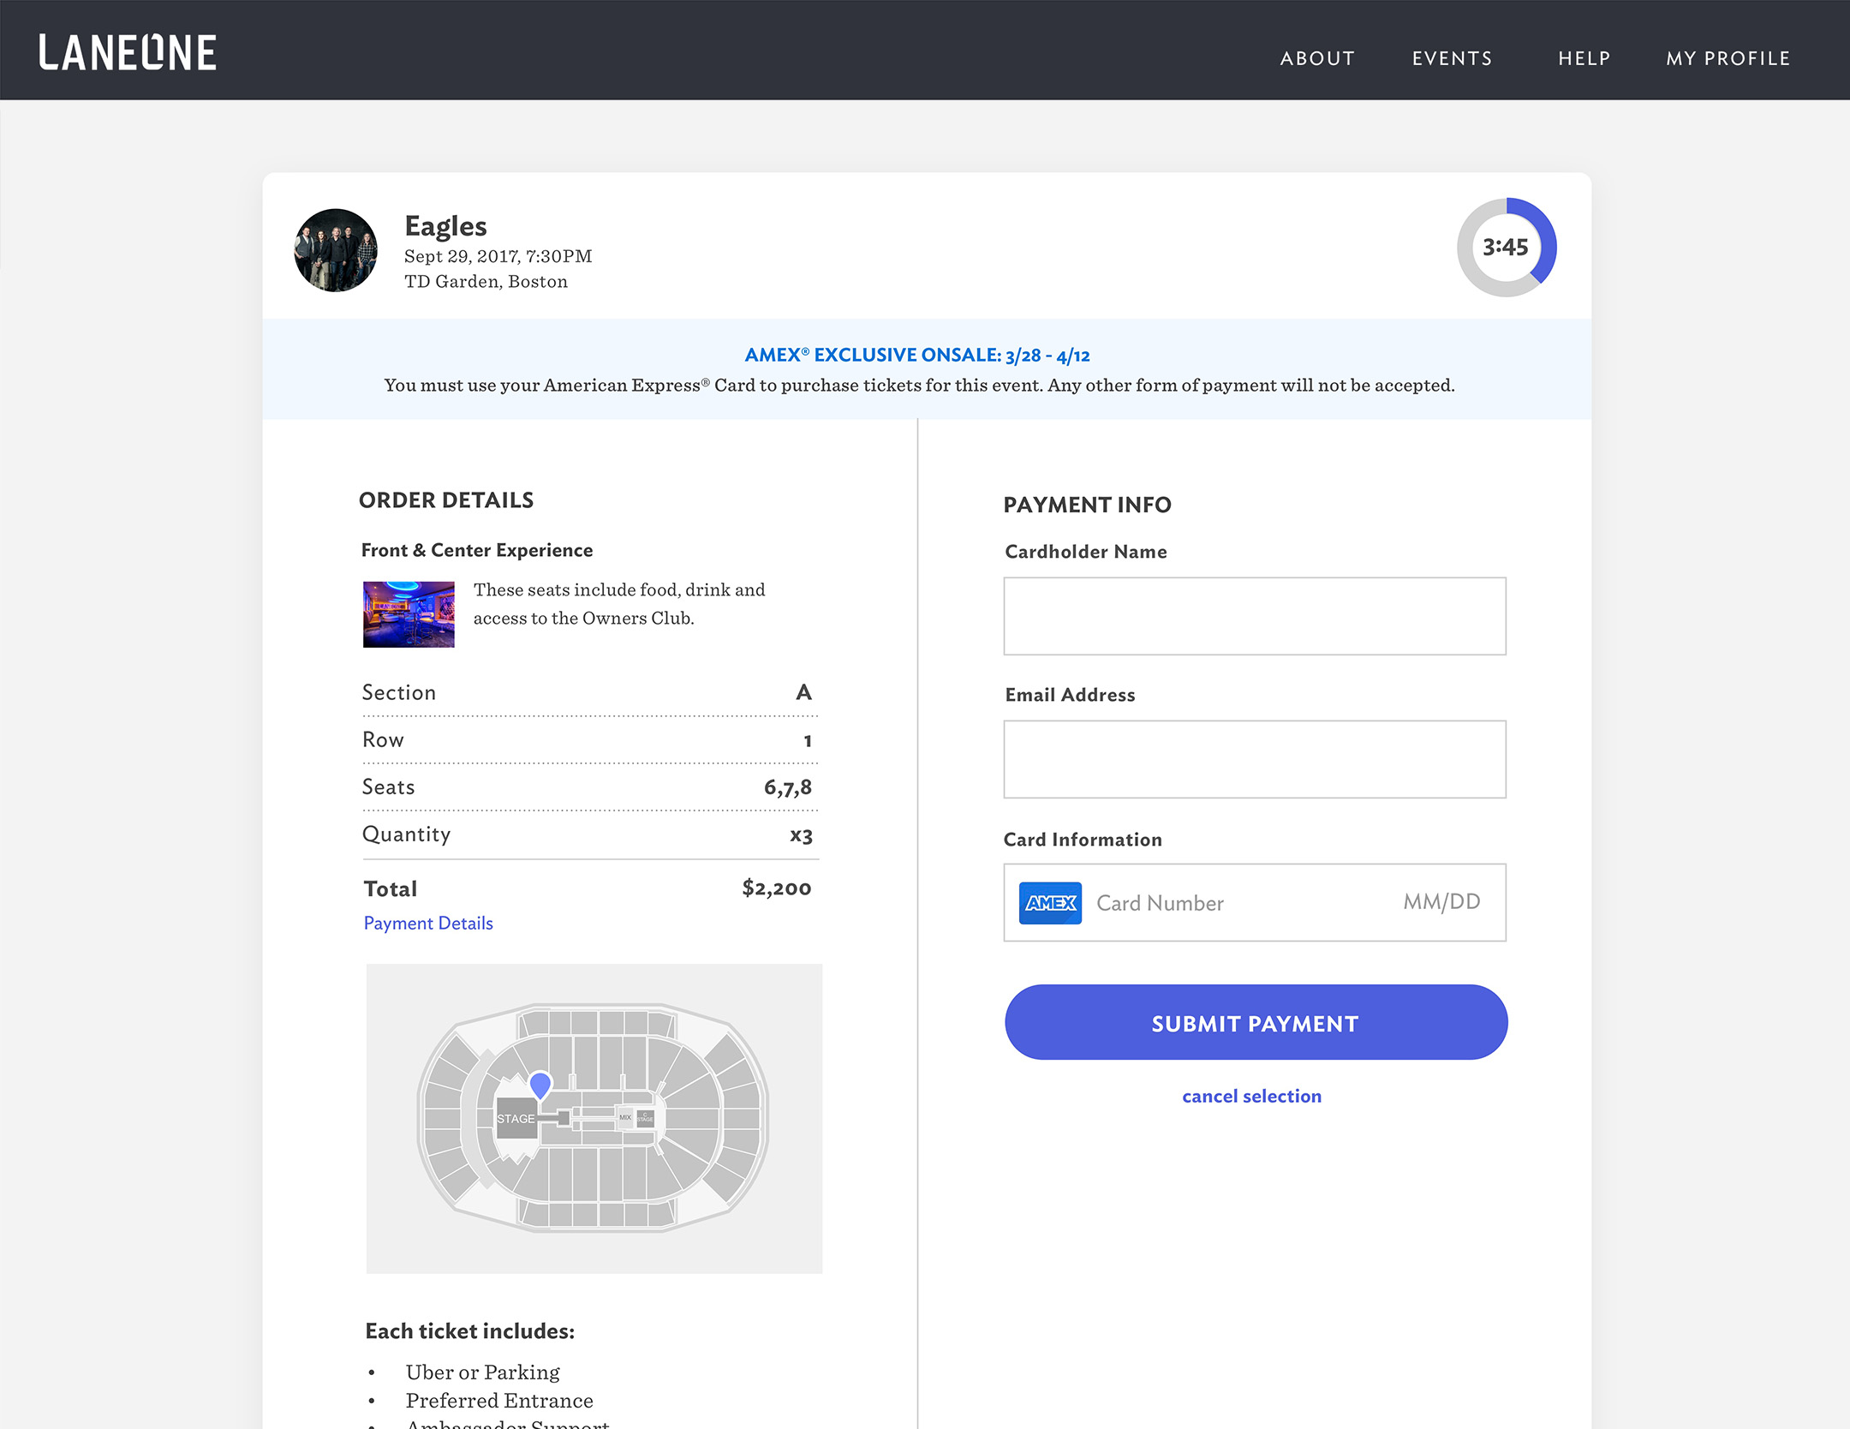Image resolution: width=1850 pixels, height=1429 pixels.
Task: Open the Payment Details link
Action: tap(428, 923)
